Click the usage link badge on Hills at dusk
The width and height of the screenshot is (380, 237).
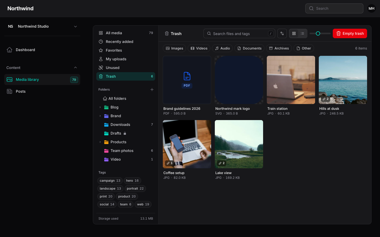pyautogui.click(x=325, y=99)
